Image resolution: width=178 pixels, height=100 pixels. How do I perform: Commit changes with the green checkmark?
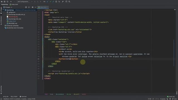(50, 2)
